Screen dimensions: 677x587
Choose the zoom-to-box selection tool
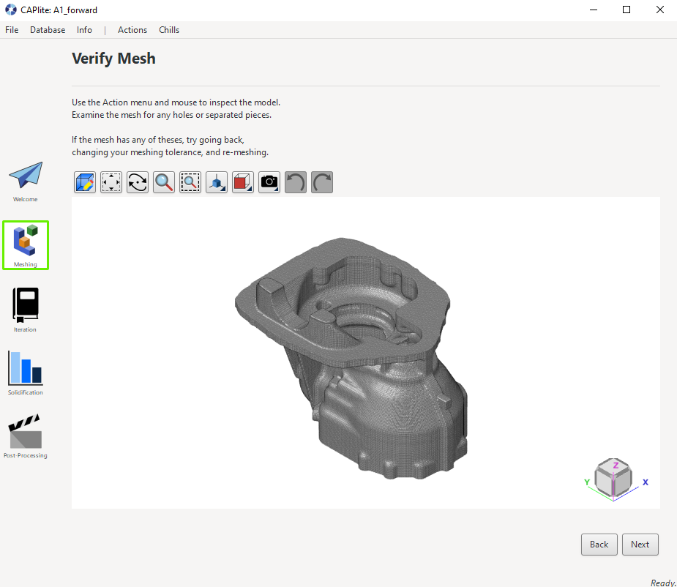click(x=190, y=182)
